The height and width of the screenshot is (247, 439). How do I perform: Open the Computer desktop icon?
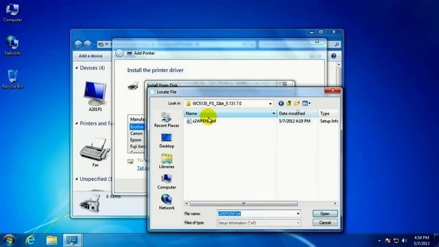(x=12, y=12)
